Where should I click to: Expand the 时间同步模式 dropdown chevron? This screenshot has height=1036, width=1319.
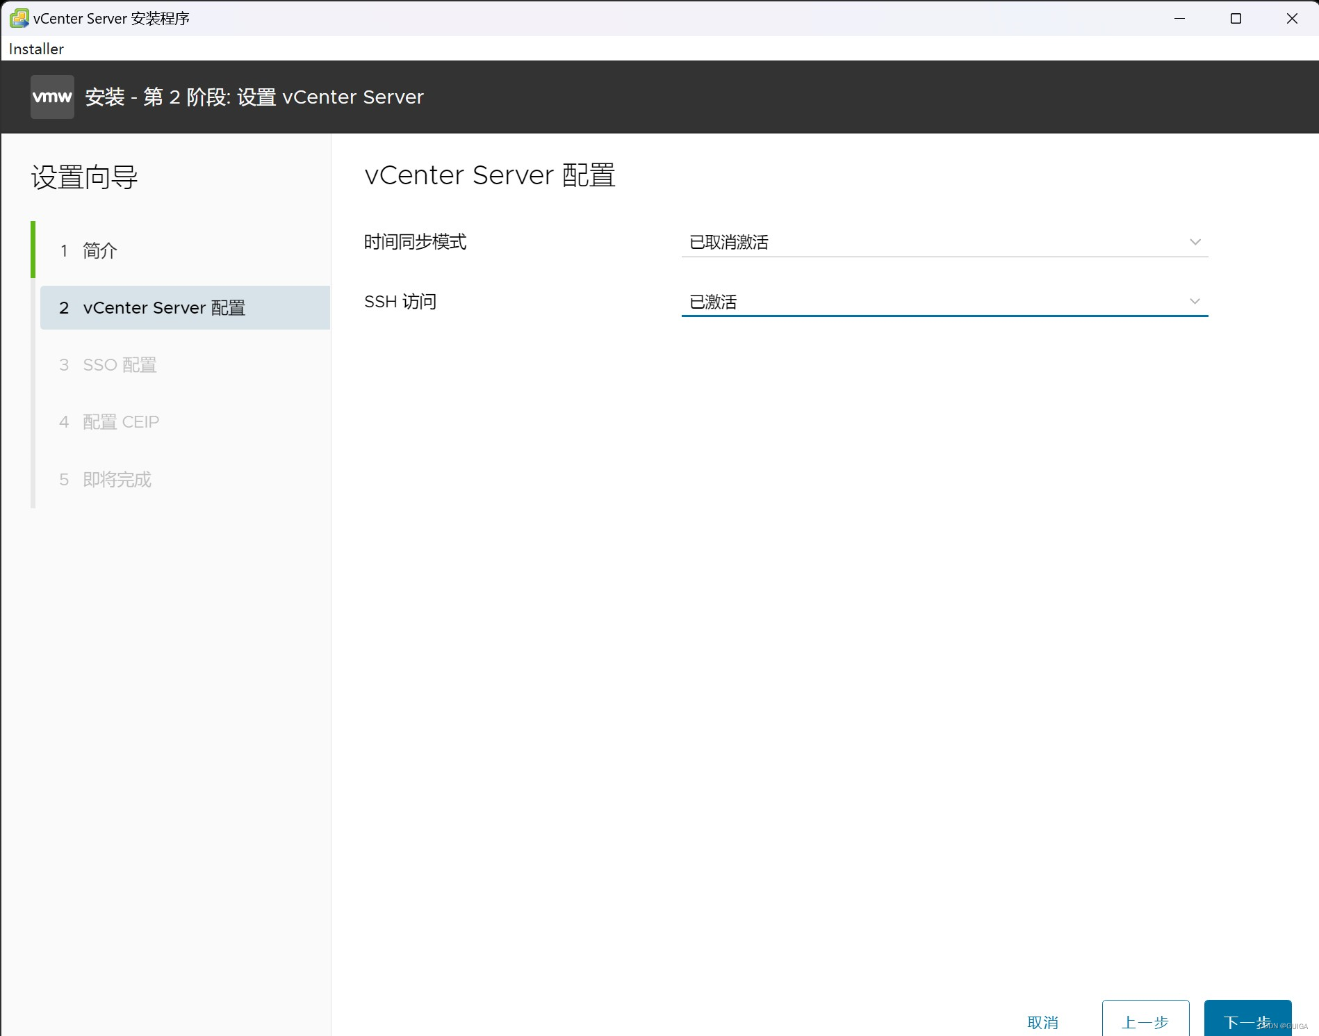coord(1195,242)
